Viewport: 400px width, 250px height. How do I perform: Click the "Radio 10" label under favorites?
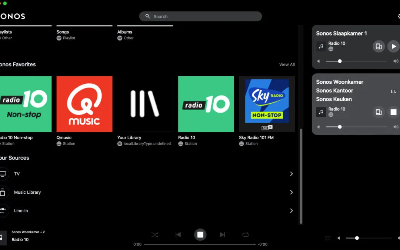(186, 137)
